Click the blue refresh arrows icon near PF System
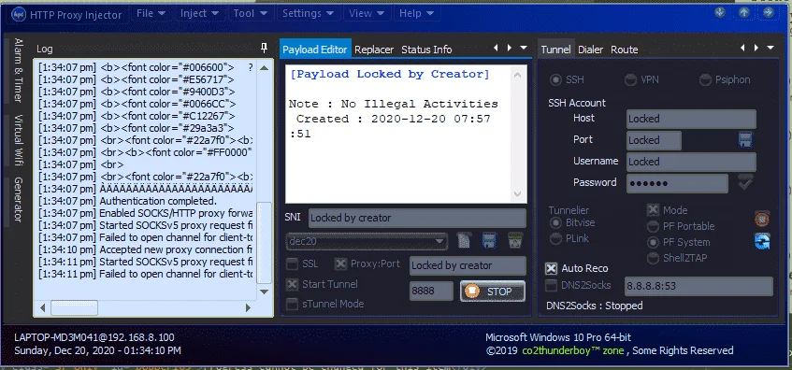Screen dimensions: 792x370 click(762, 241)
